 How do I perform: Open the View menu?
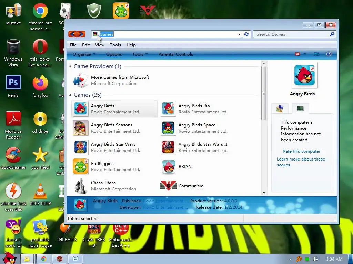point(100,45)
